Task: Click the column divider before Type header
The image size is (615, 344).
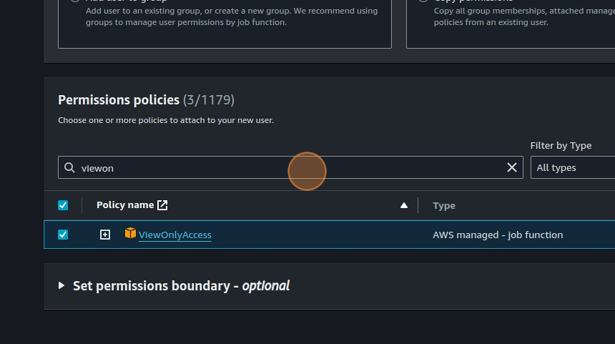Action: [x=418, y=205]
